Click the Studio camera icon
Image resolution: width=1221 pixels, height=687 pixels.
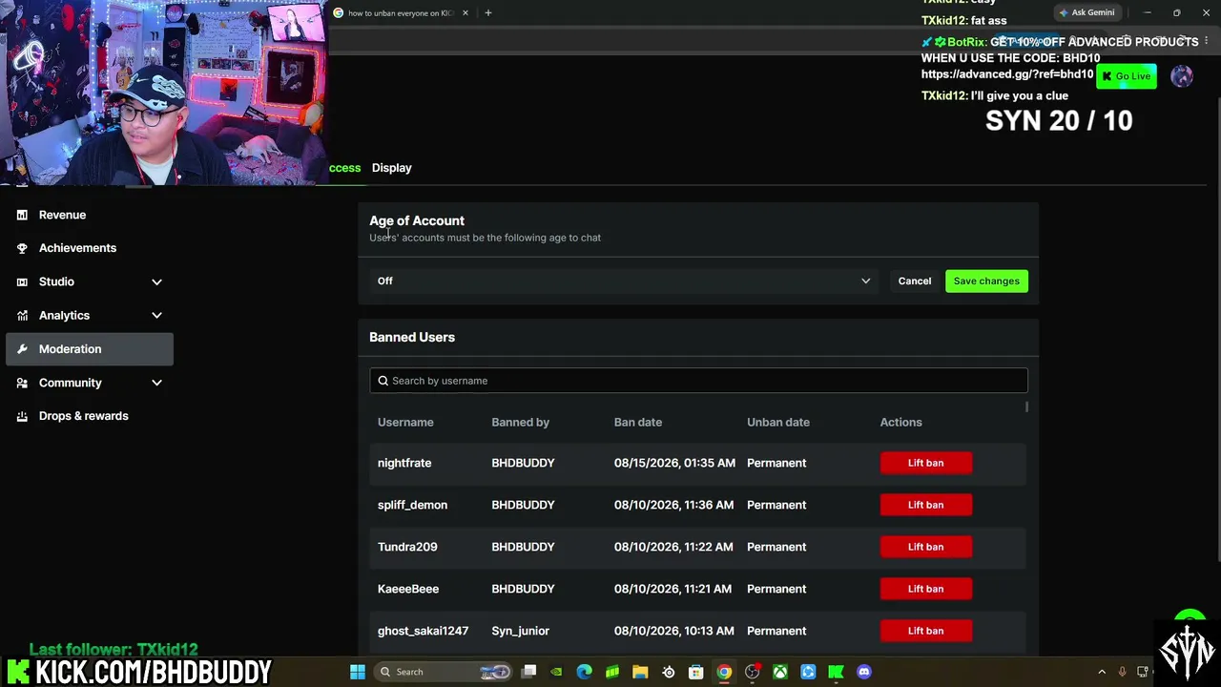tap(22, 281)
